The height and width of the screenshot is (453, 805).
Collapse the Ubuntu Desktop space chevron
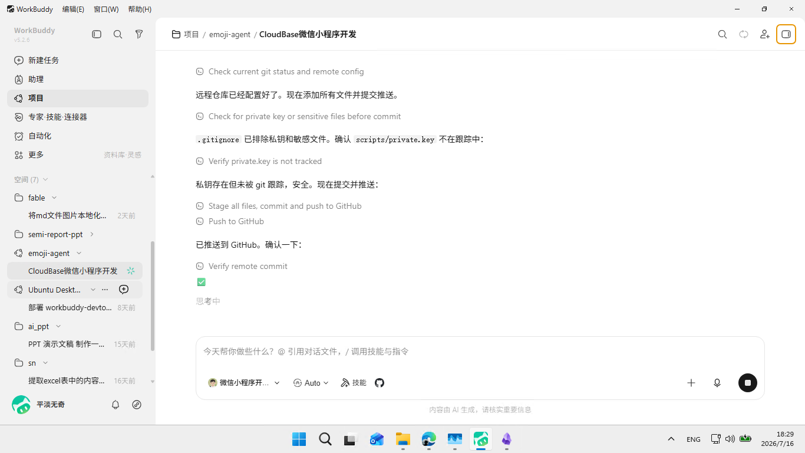93,290
